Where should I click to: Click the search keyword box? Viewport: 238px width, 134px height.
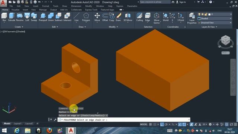155,2
